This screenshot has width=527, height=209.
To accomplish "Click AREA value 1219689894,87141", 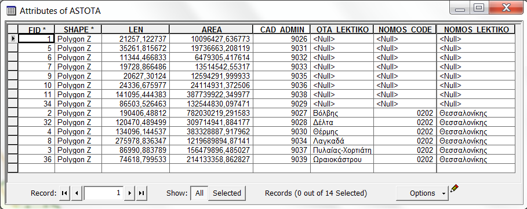I will pos(212,141).
